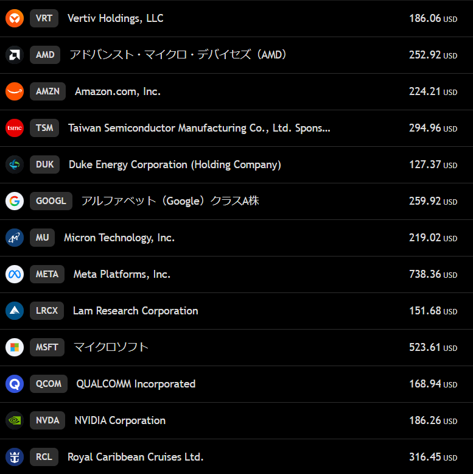Open Taiwan Semiconductor Manufacturing company name
This screenshot has height=474, width=473.
pyautogui.click(x=199, y=128)
